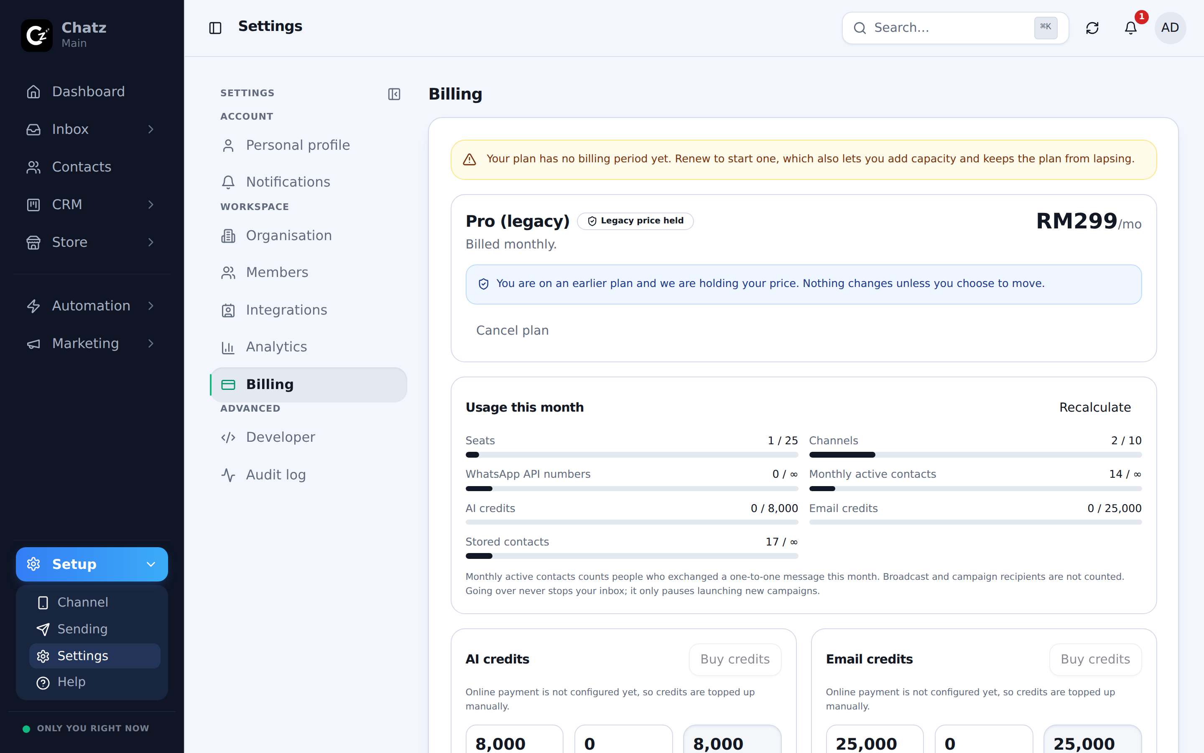Click the Marketing megaphone icon

point(33,343)
